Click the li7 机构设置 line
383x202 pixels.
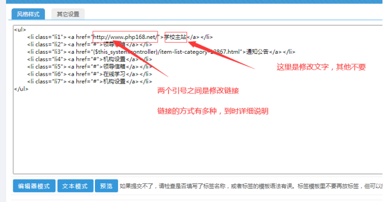pos(89,81)
